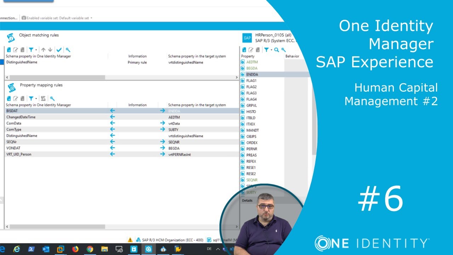453x255 pixels.
Task: Open Internet Explorer from taskbar
Action: [17, 249]
